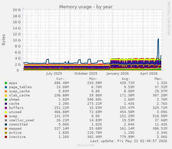Click the apps current value 686.46M

click(x=62, y=83)
